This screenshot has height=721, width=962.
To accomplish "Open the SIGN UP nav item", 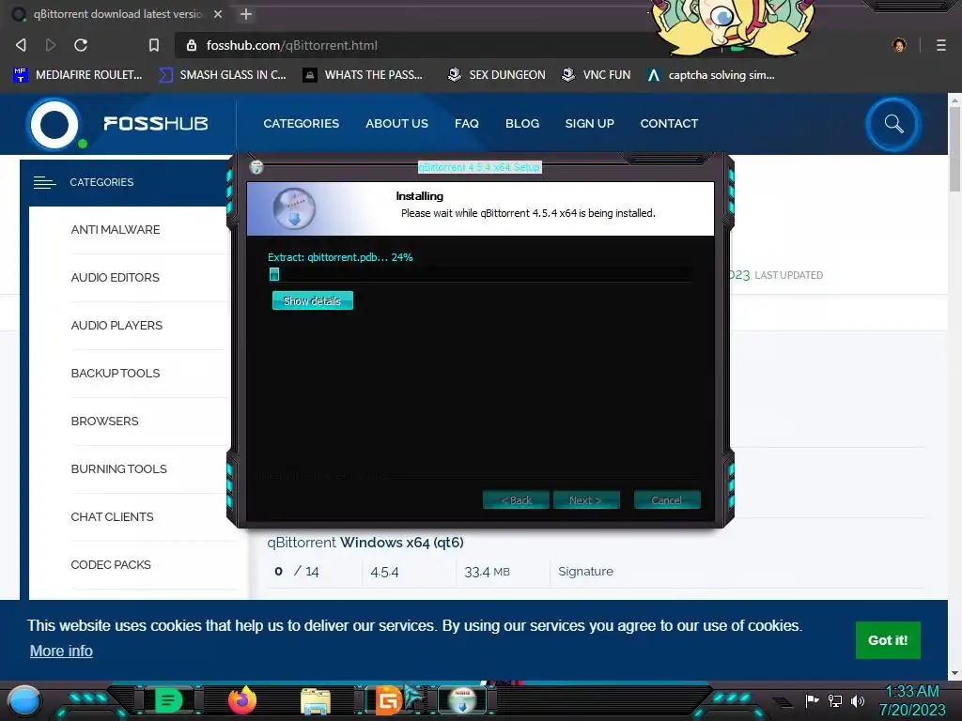I will (x=590, y=123).
